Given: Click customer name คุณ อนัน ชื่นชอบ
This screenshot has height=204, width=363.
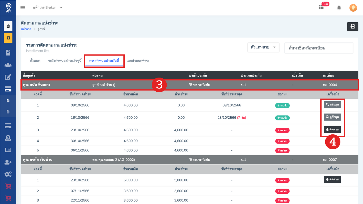Looking at the screenshot, I should pyautogui.click(x=36, y=85).
